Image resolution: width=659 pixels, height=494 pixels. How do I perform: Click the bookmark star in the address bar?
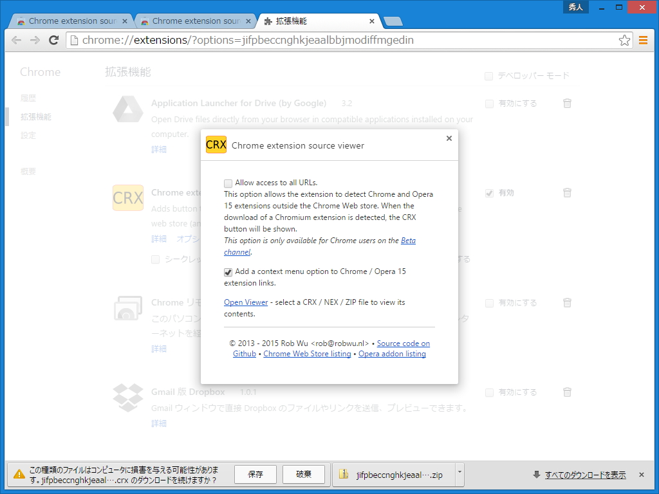pyautogui.click(x=624, y=40)
